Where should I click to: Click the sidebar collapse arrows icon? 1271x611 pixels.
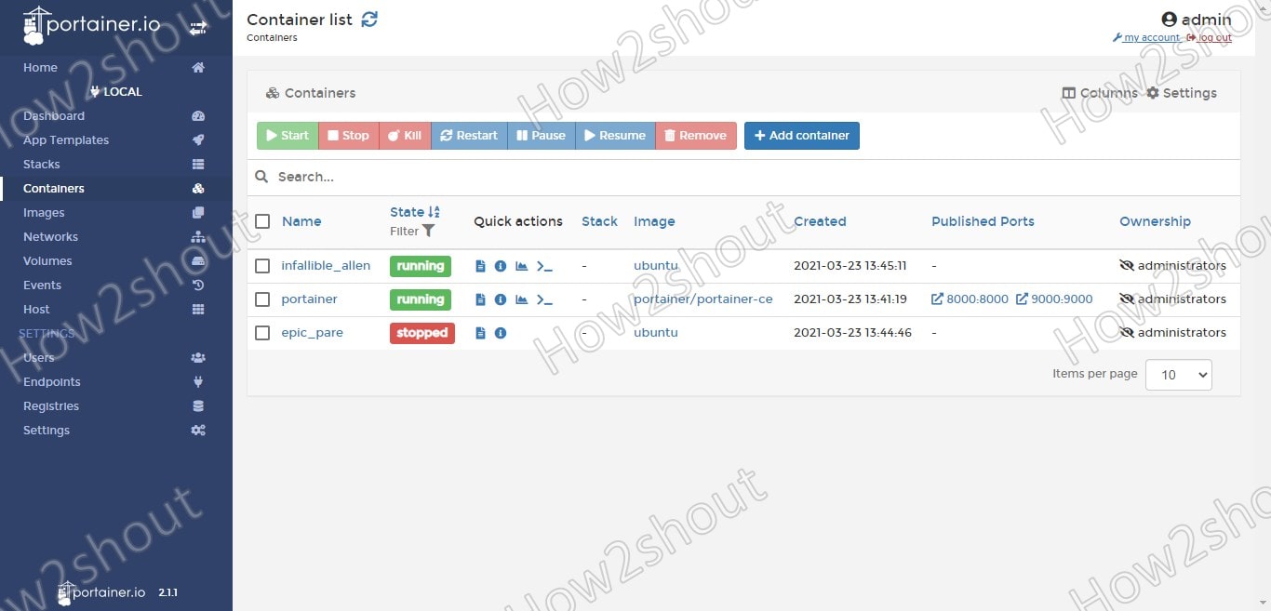197,29
